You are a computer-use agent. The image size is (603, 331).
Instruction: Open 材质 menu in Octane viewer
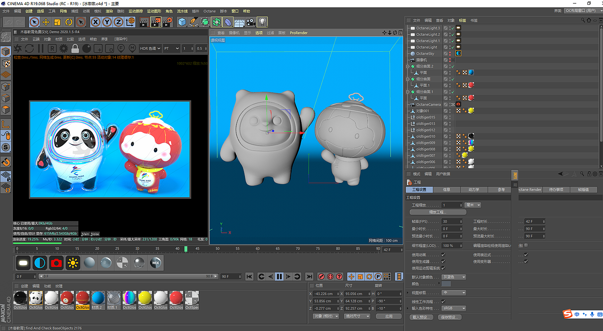[x=59, y=39]
